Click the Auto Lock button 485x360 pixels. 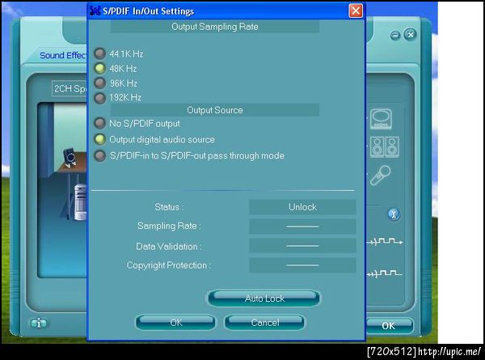(x=264, y=299)
